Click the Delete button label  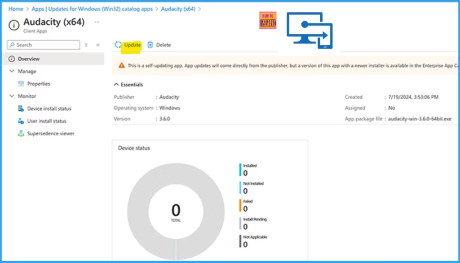[x=164, y=45]
